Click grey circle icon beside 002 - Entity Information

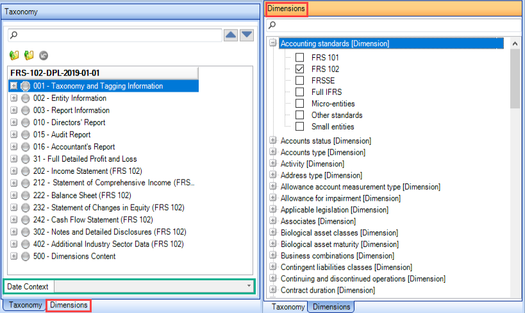(26, 98)
